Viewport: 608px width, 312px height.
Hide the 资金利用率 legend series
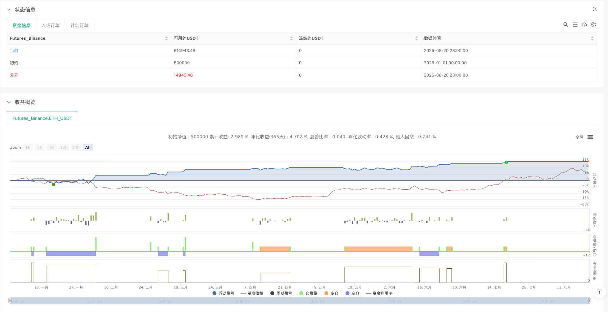(379, 293)
